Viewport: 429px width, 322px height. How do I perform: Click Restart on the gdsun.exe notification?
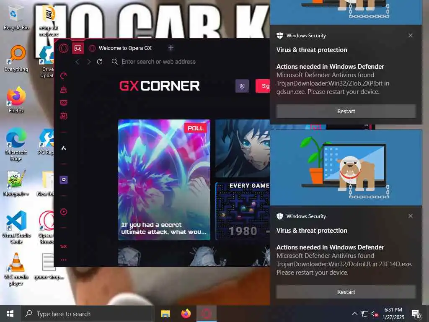(x=346, y=111)
